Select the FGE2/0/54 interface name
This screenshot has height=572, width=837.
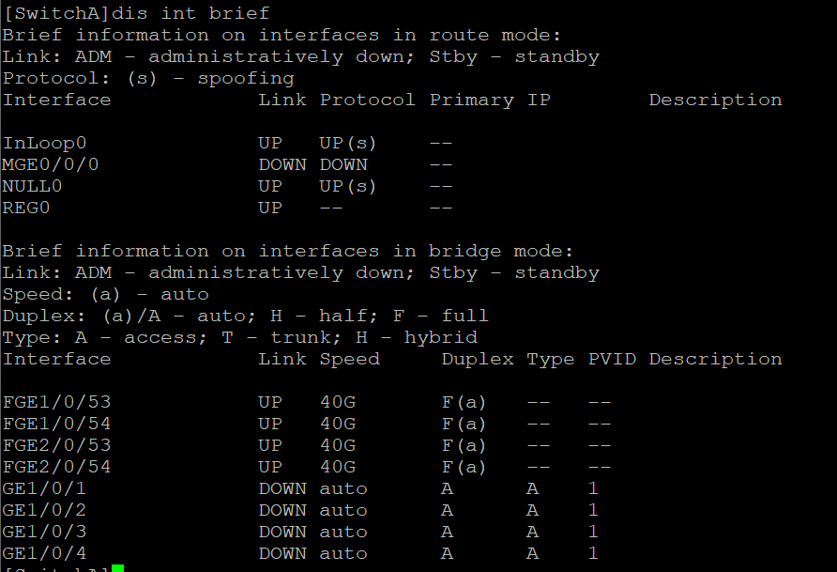pos(50,467)
